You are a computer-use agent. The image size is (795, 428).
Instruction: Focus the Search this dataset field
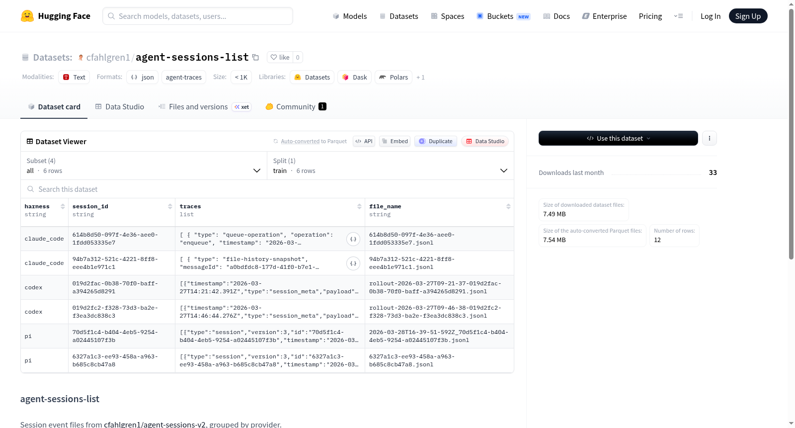(267, 189)
